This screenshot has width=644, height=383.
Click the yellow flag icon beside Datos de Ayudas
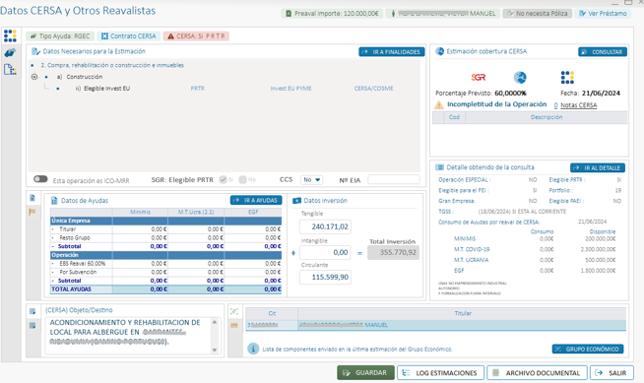(32, 212)
